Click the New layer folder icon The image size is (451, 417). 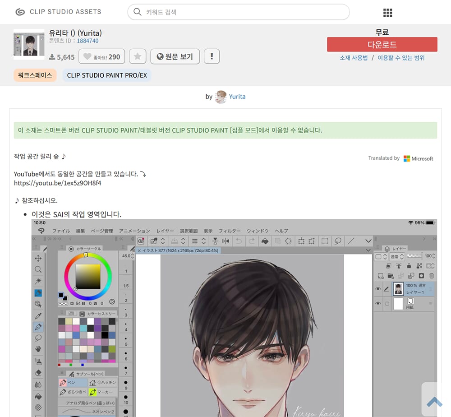(x=391, y=276)
